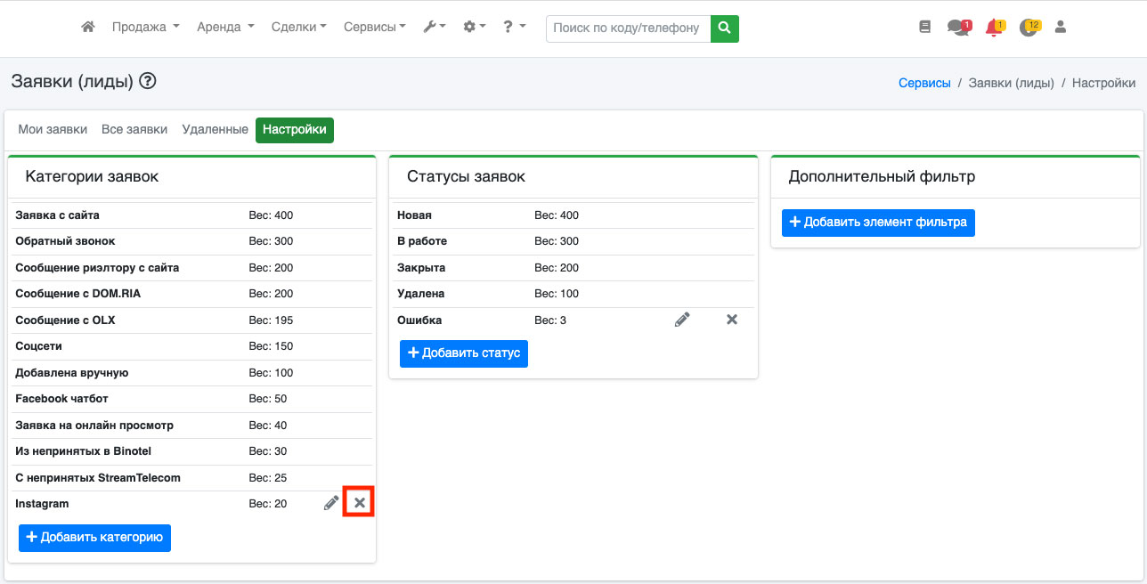This screenshot has height=584, width=1147.
Task: Click Добавить элемент фильтра button
Action: point(878,223)
